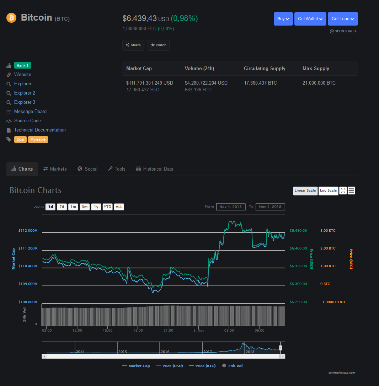Open the Get Wallet dropdown
This screenshot has height=386, width=379.
(310, 19)
